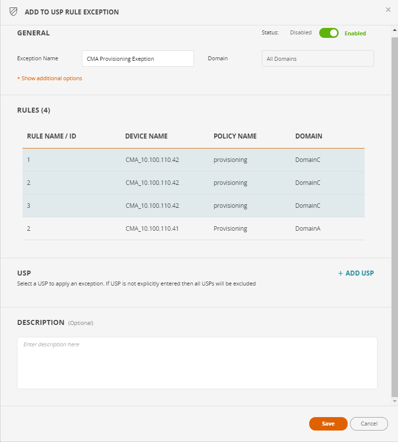398x442 pixels.
Task: Sort by Rule Name / ID column
Action: [51, 136]
